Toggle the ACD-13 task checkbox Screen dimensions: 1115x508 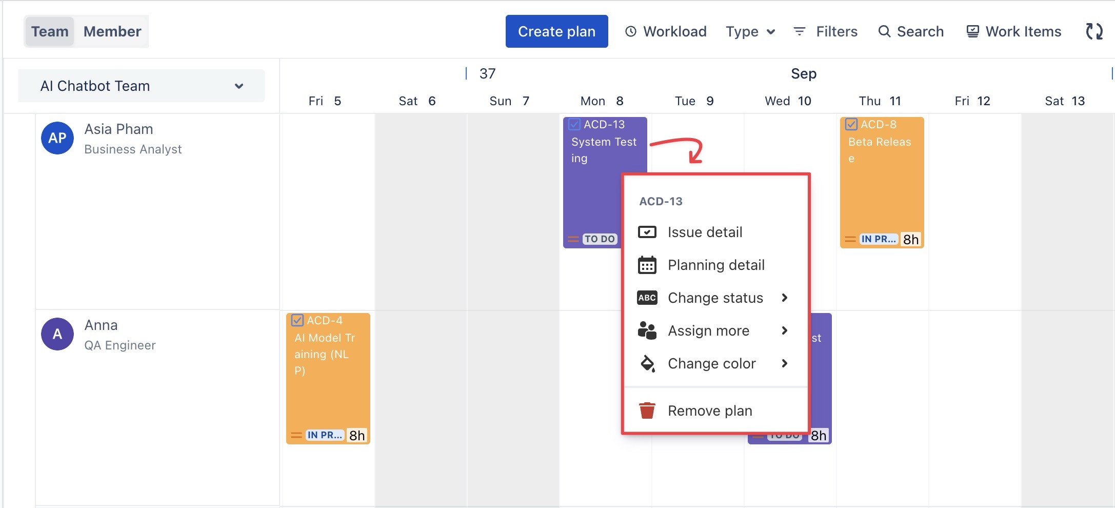click(575, 125)
